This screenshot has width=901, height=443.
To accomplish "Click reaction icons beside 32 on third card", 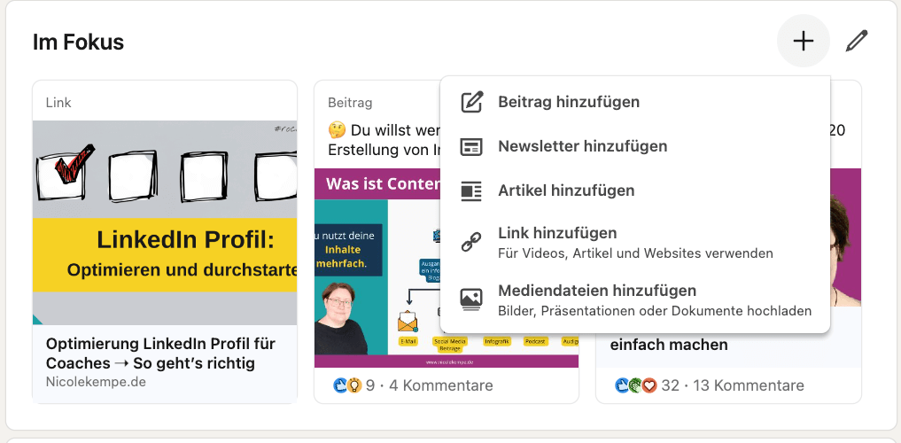I will pyautogui.click(x=636, y=385).
